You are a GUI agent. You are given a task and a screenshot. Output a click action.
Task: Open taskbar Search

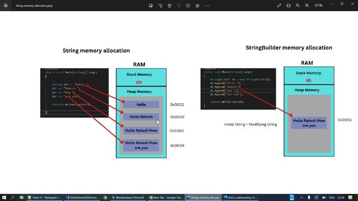point(12,197)
